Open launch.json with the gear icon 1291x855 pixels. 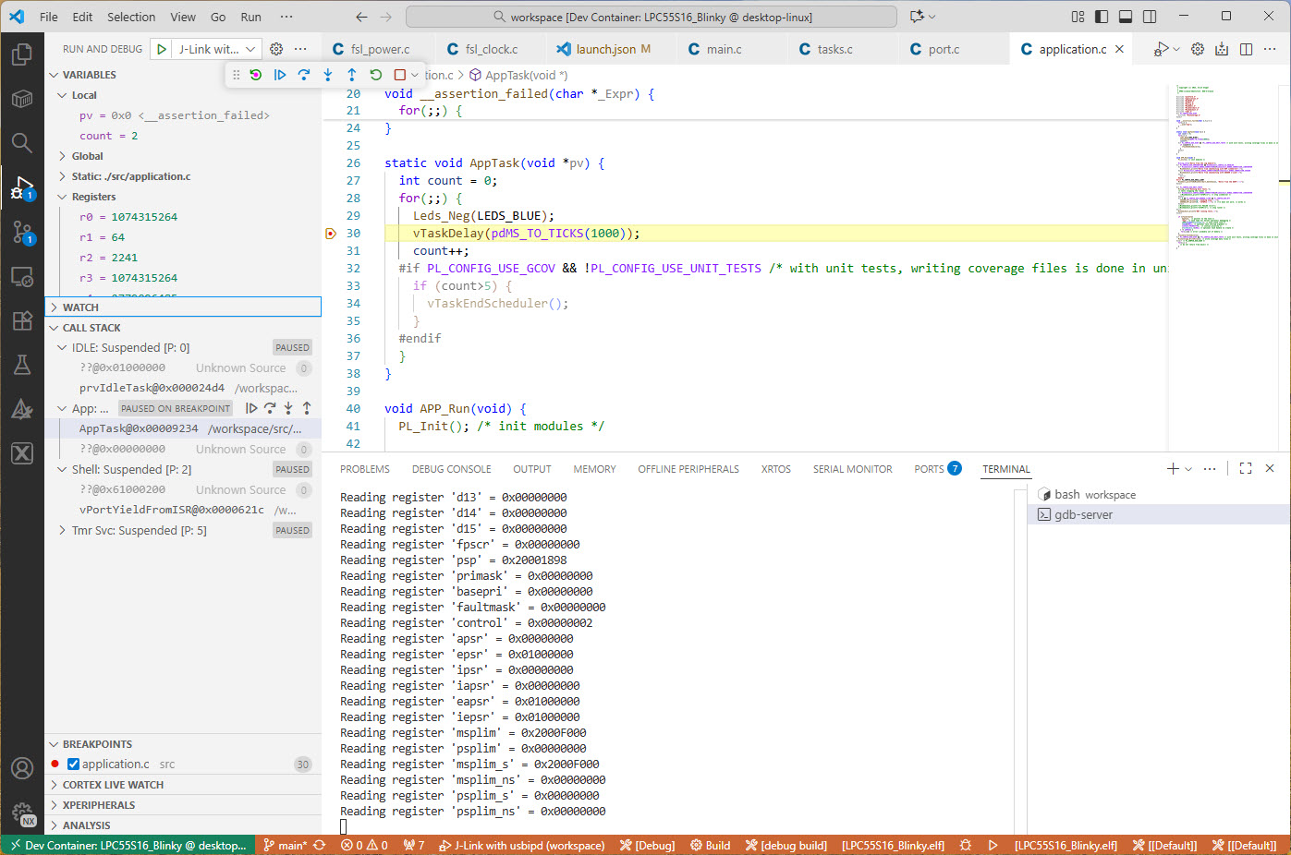point(276,49)
